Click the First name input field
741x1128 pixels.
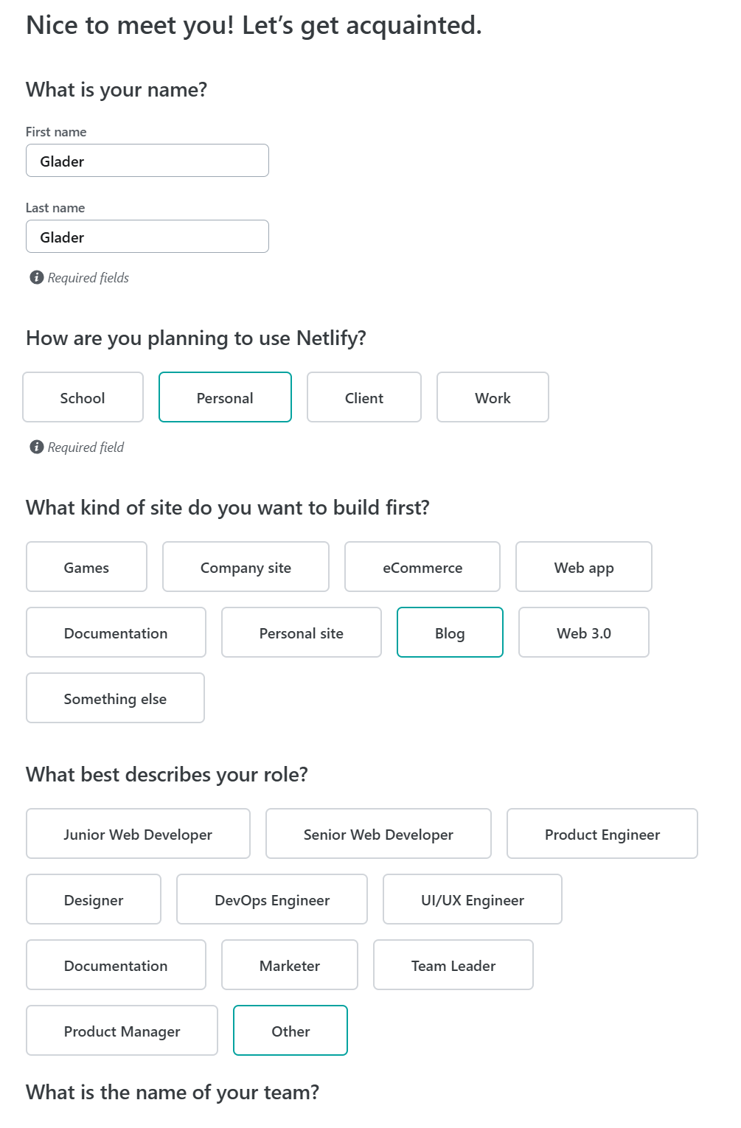(x=147, y=161)
